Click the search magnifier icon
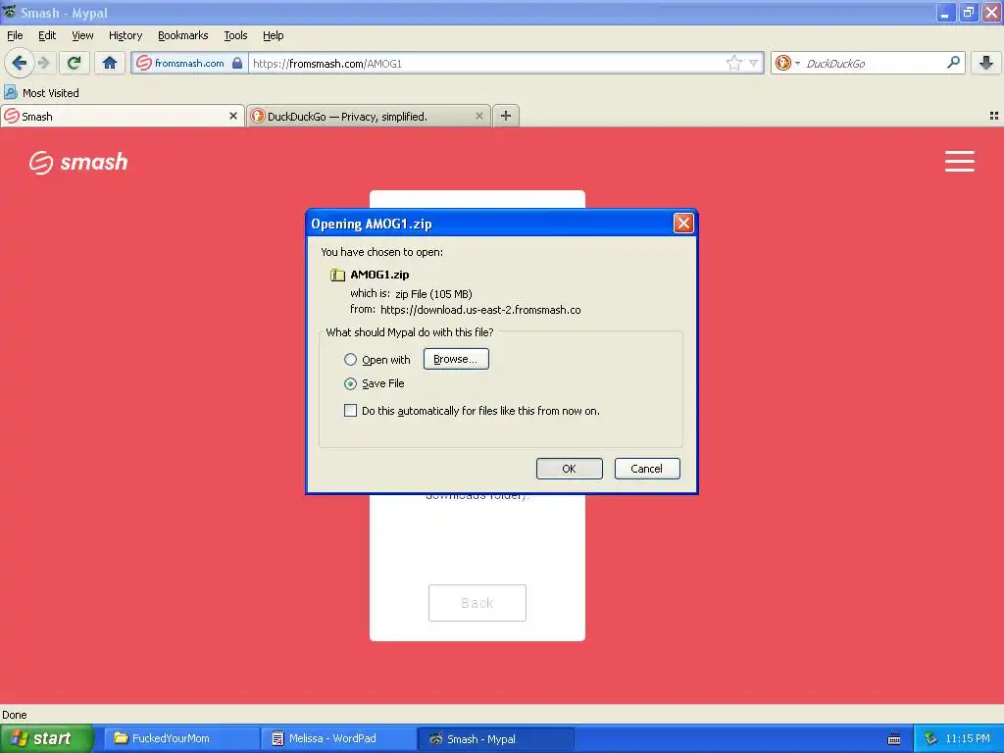This screenshot has height=753, width=1004. [953, 63]
